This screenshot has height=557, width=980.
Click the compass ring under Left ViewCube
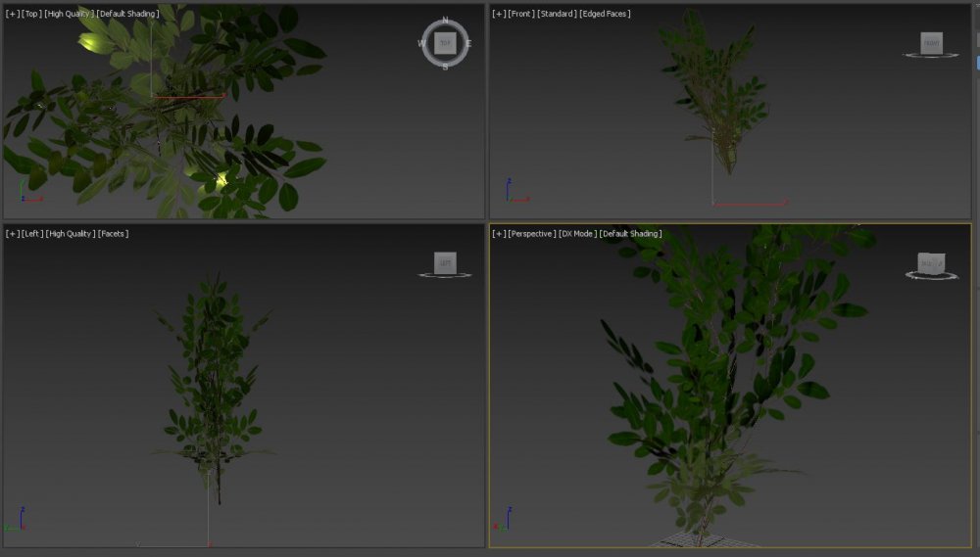[x=445, y=275]
